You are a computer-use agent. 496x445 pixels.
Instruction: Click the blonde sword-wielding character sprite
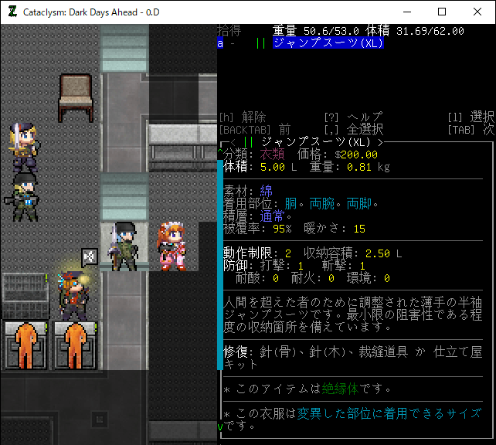[25, 147]
